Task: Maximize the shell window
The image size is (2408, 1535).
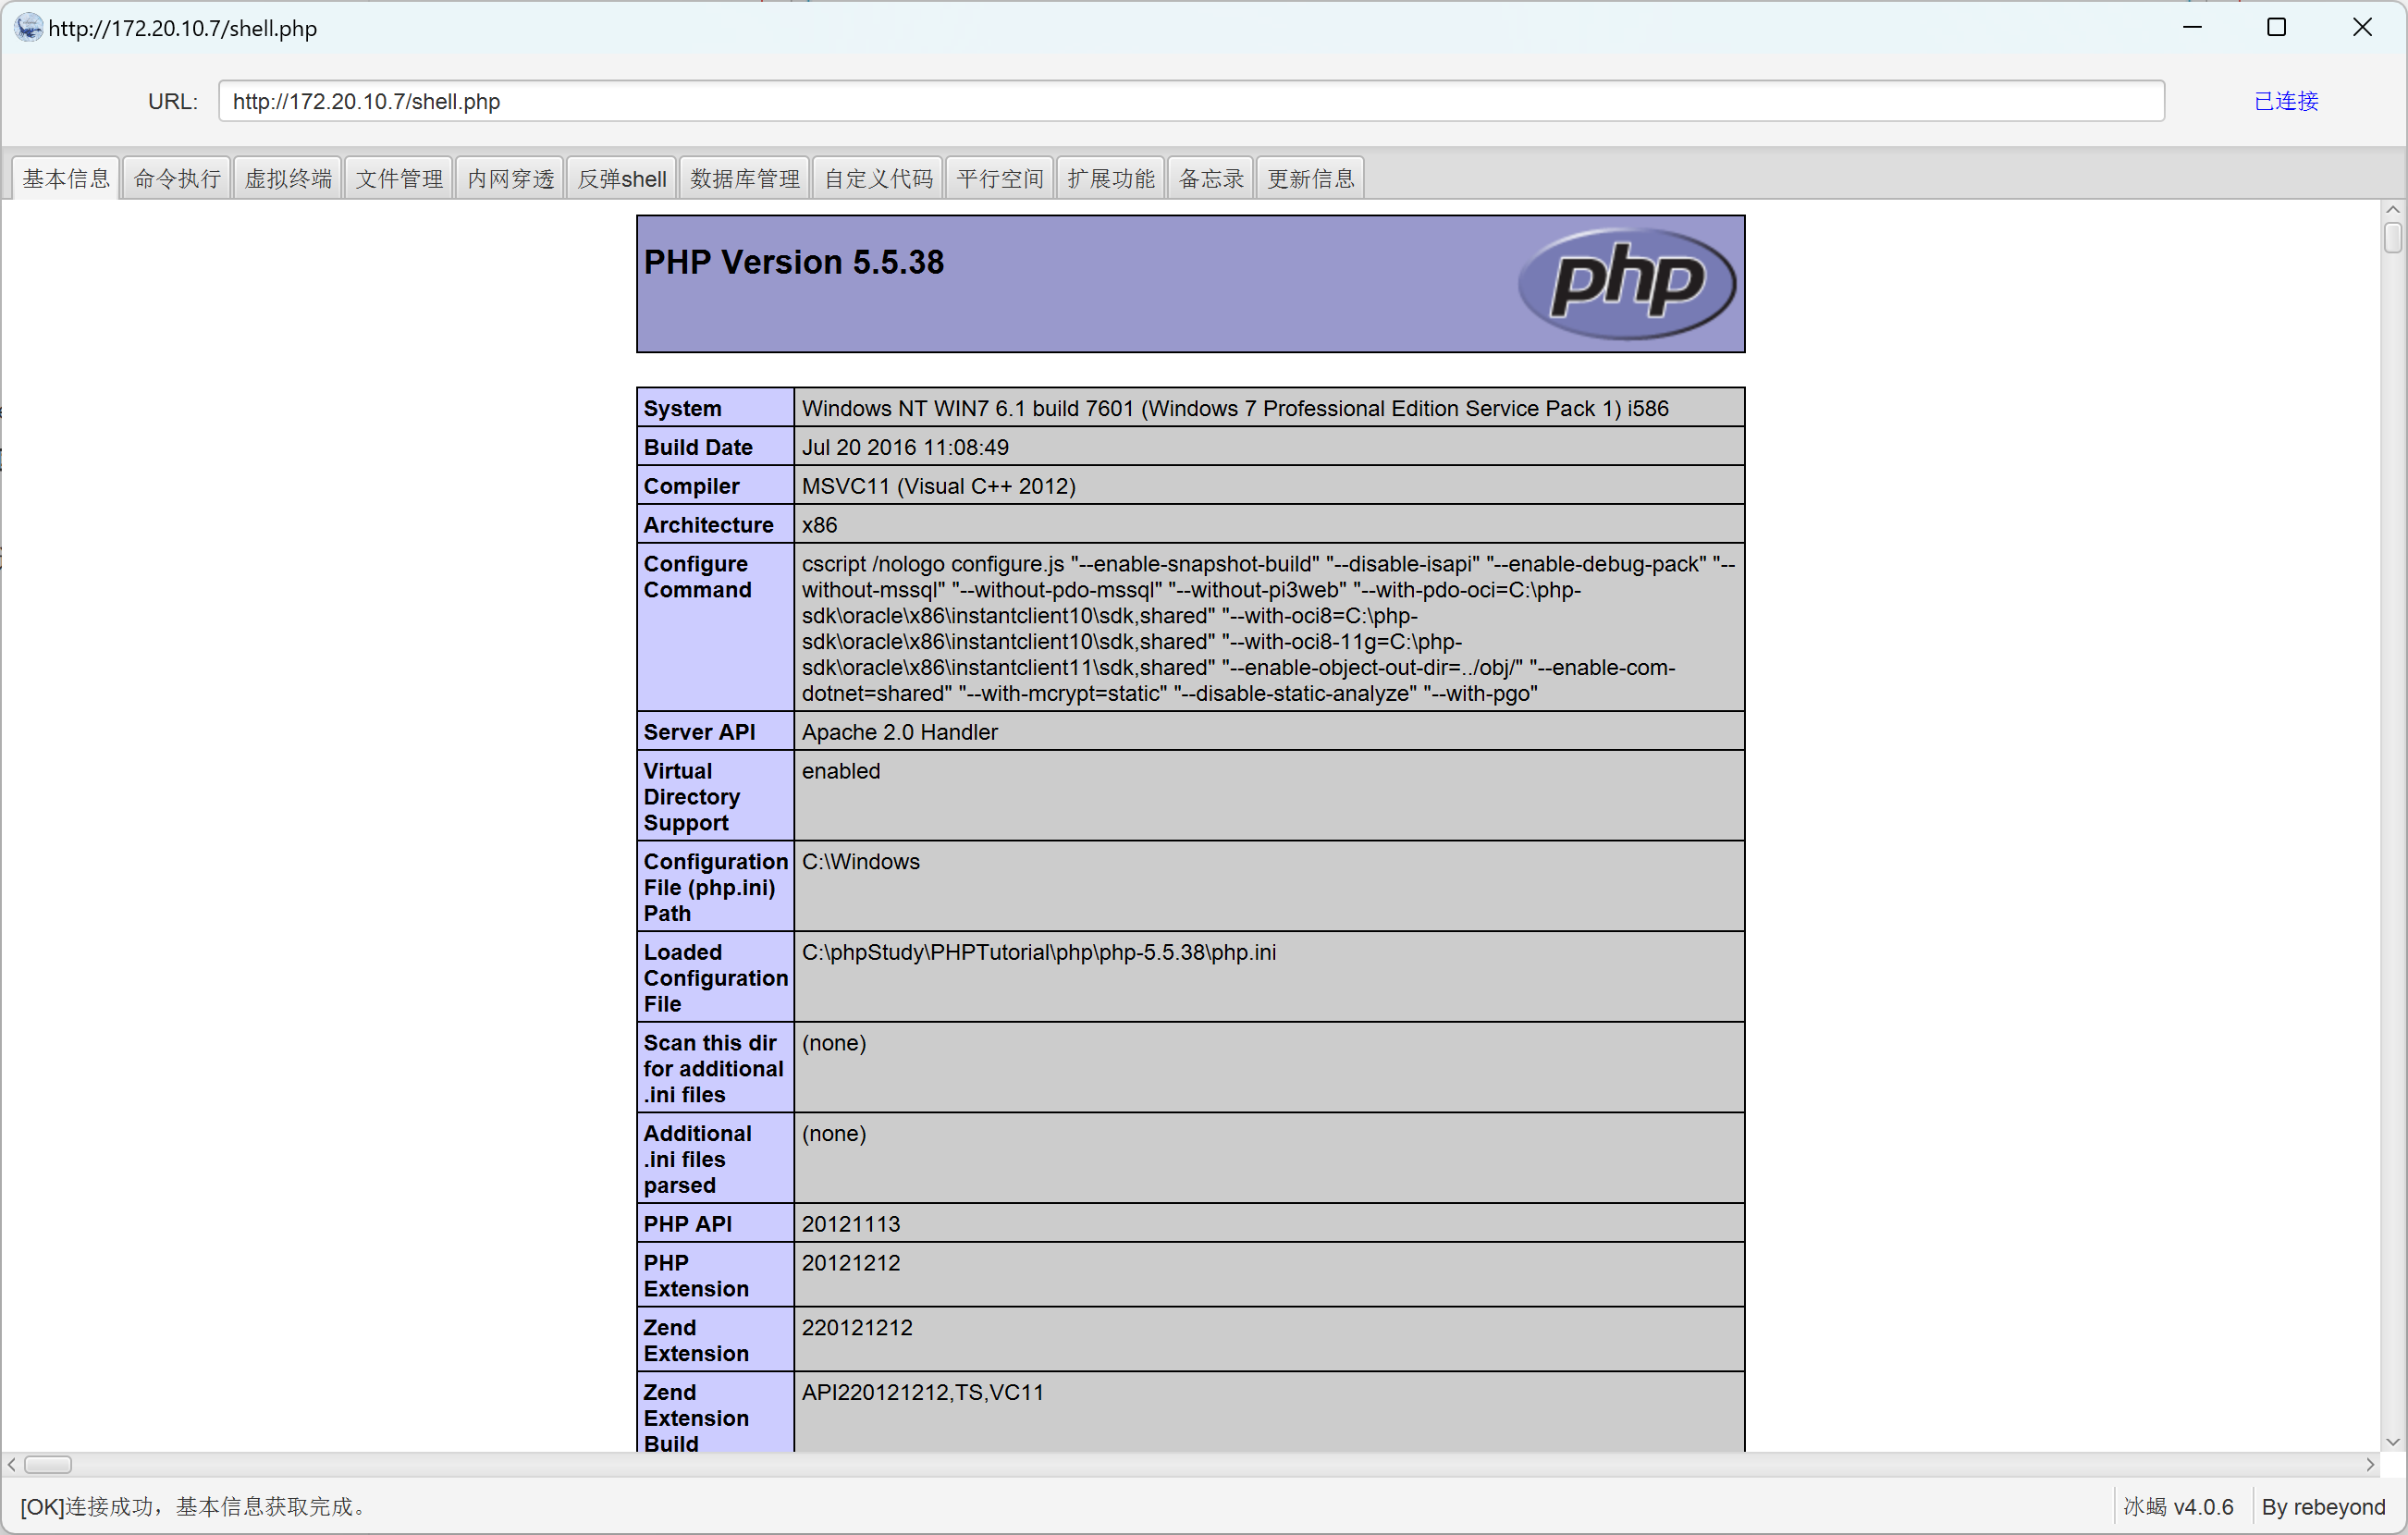Action: [x=2276, y=27]
